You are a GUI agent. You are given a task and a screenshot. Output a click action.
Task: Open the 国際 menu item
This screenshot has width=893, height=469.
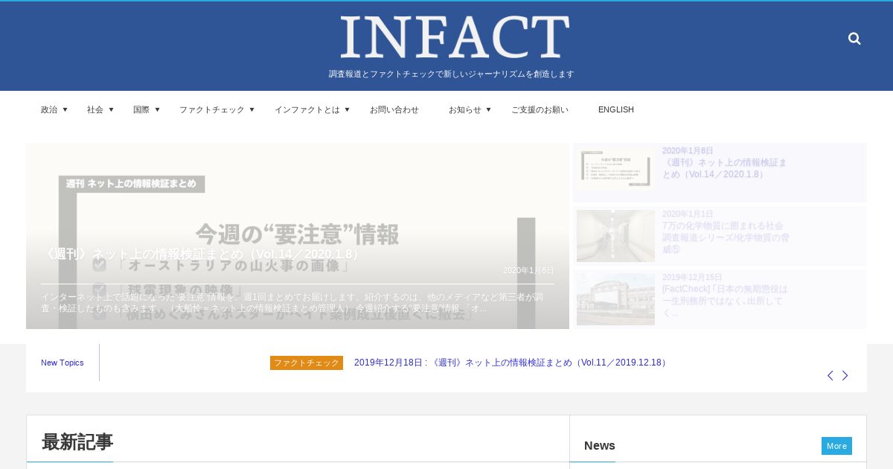click(x=141, y=109)
